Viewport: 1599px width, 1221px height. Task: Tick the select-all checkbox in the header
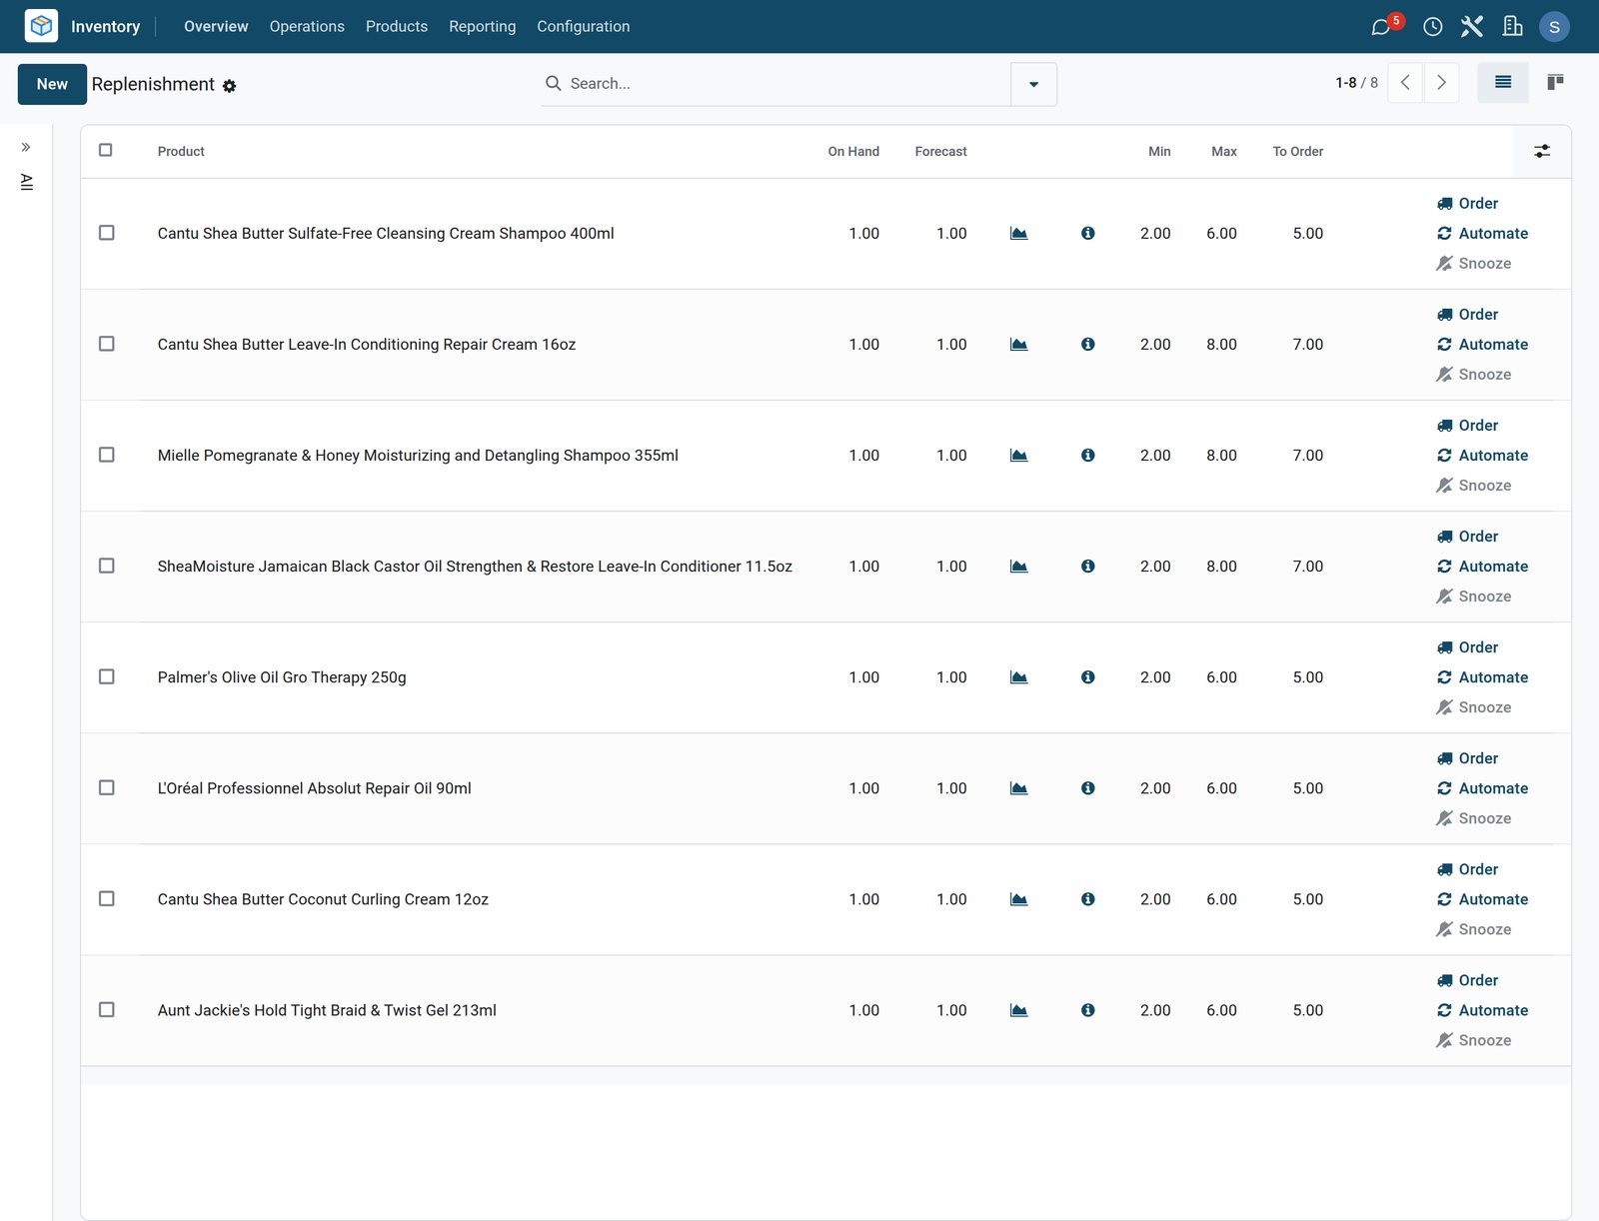[x=106, y=150]
